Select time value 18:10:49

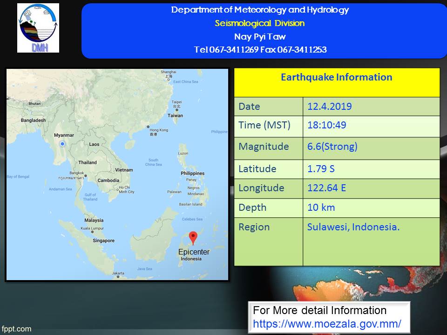coord(327,125)
